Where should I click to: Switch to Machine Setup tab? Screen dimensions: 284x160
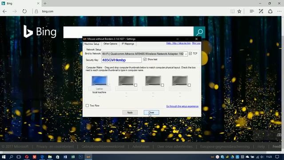point(92,44)
